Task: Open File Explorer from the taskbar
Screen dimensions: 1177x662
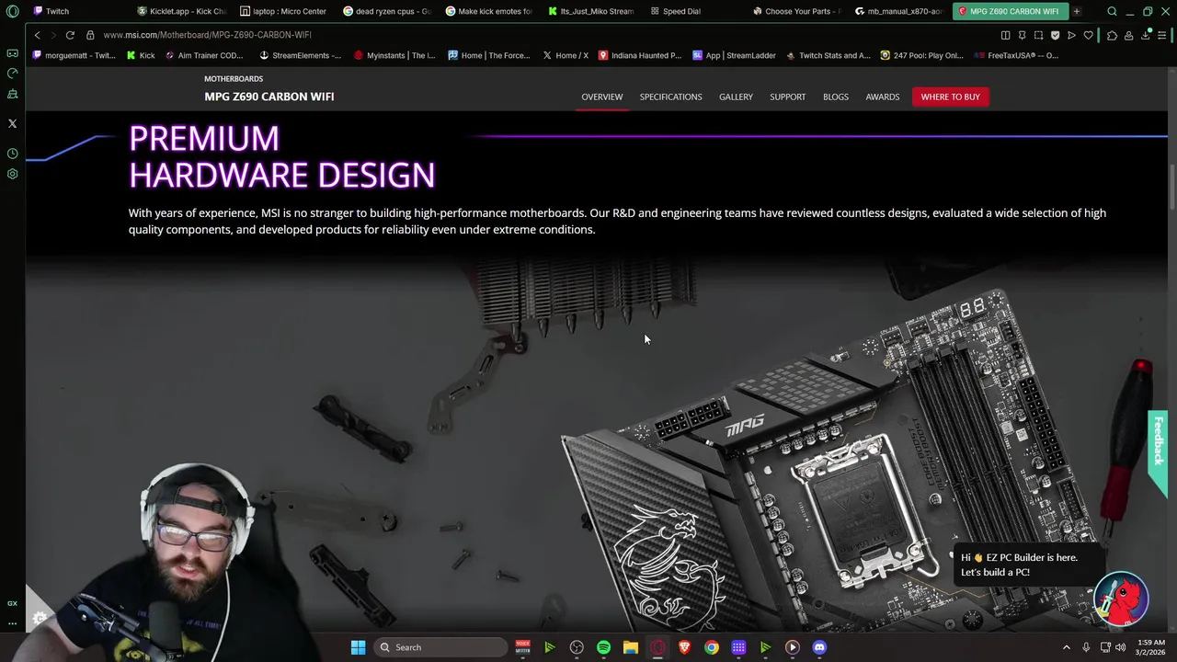Action: [630, 647]
